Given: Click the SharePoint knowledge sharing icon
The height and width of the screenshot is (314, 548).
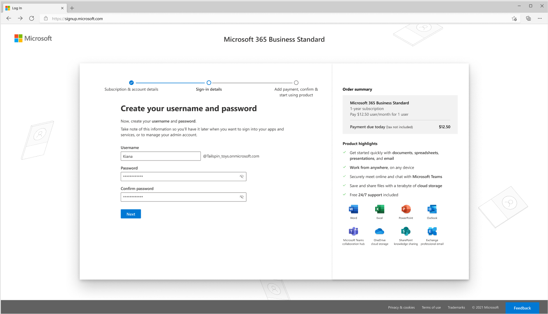Looking at the screenshot, I should click(406, 231).
